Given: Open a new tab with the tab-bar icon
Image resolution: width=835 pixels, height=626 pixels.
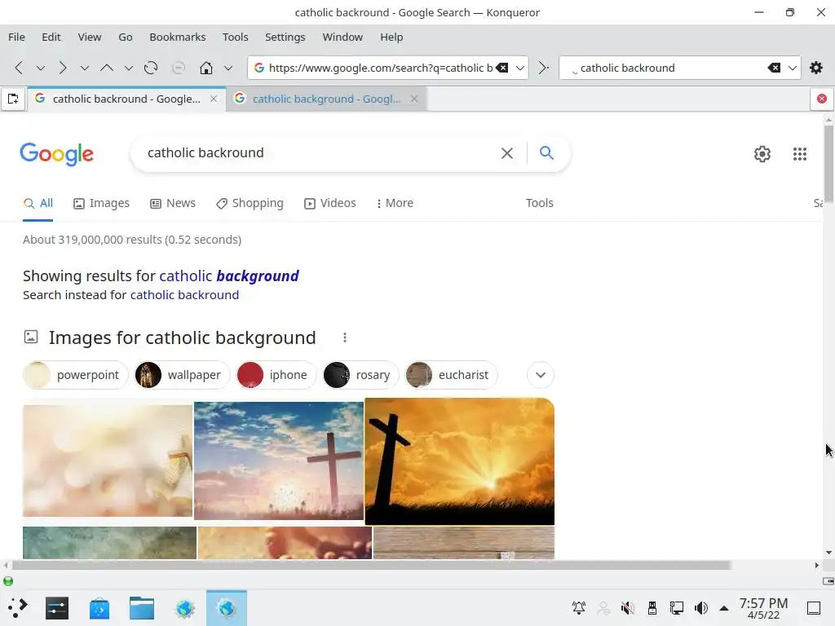Looking at the screenshot, I should (x=13, y=99).
